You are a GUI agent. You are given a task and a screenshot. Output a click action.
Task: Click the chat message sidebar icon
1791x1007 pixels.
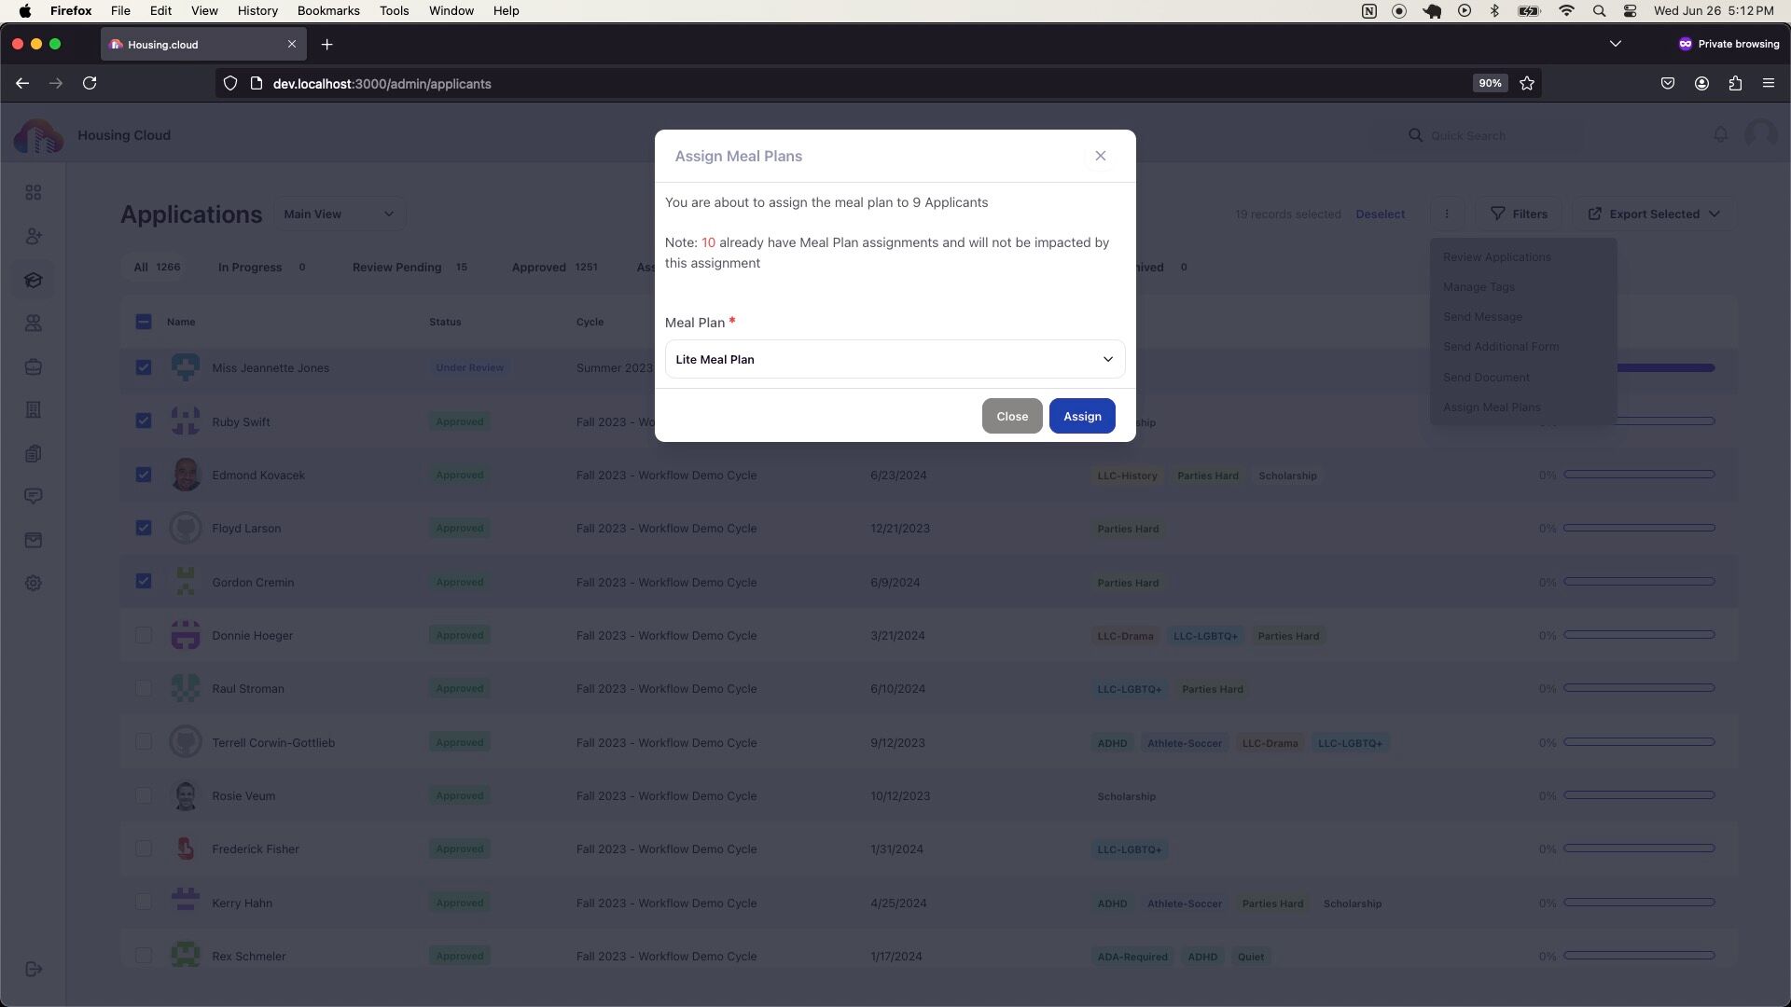[34, 496]
